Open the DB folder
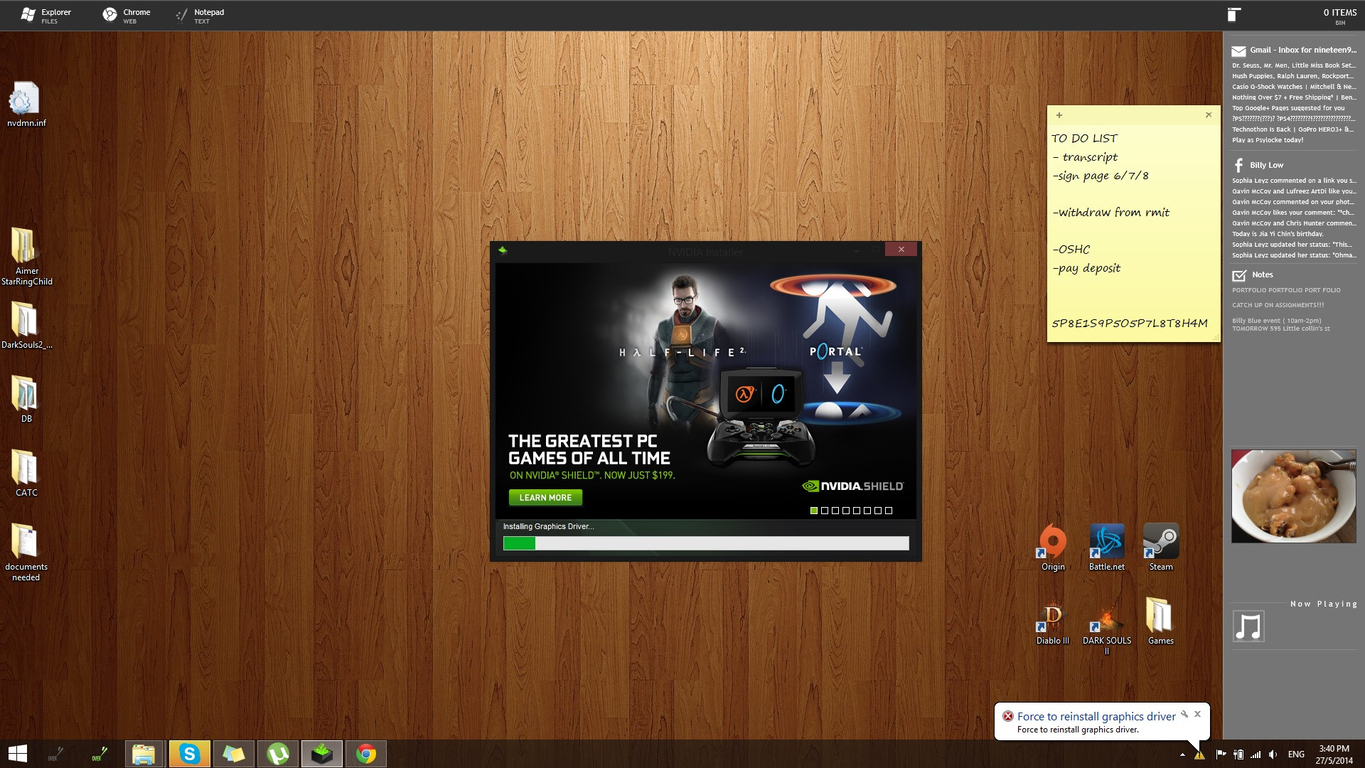This screenshot has height=768, width=1365. click(26, 399)
